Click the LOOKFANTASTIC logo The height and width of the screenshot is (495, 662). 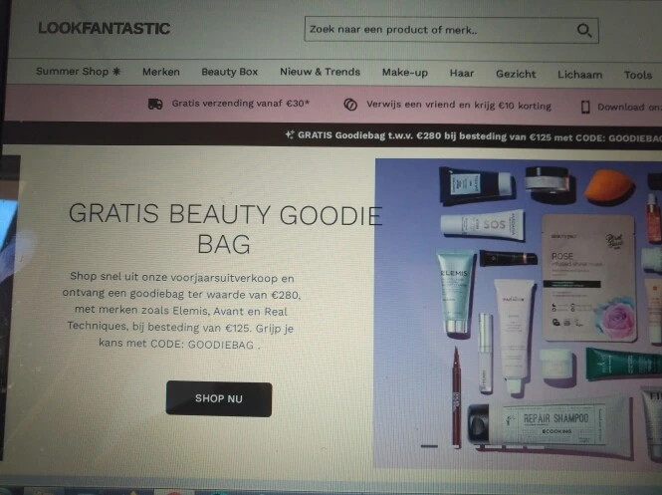[x=104, y=28]
